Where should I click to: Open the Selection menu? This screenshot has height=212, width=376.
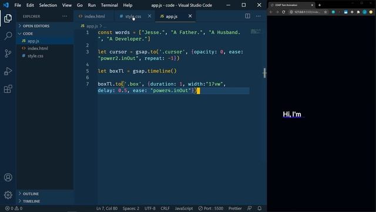[x=48, y=5]
